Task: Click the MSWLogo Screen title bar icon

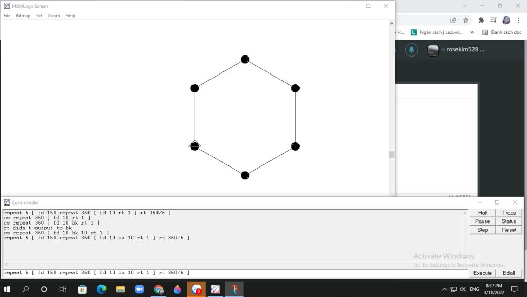Action: (7, 6)
